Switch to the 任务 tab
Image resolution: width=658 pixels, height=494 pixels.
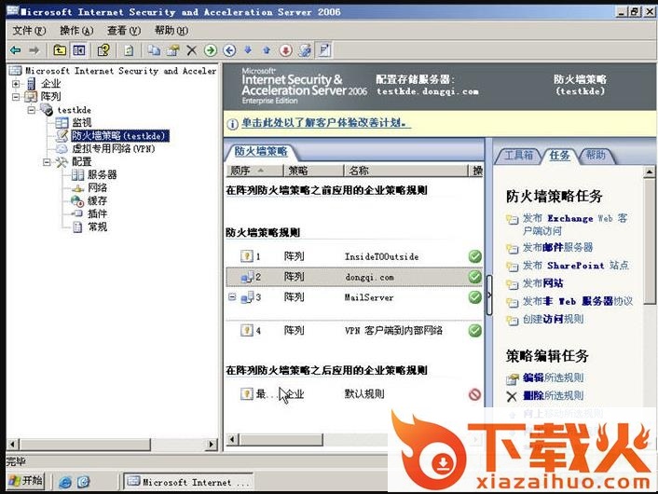point(559,156)
